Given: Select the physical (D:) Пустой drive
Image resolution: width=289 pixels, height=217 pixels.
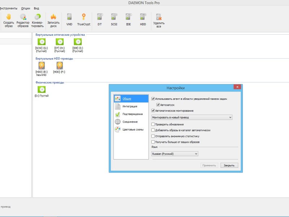Looking at the screenshot, I should (x=42, y=92).
